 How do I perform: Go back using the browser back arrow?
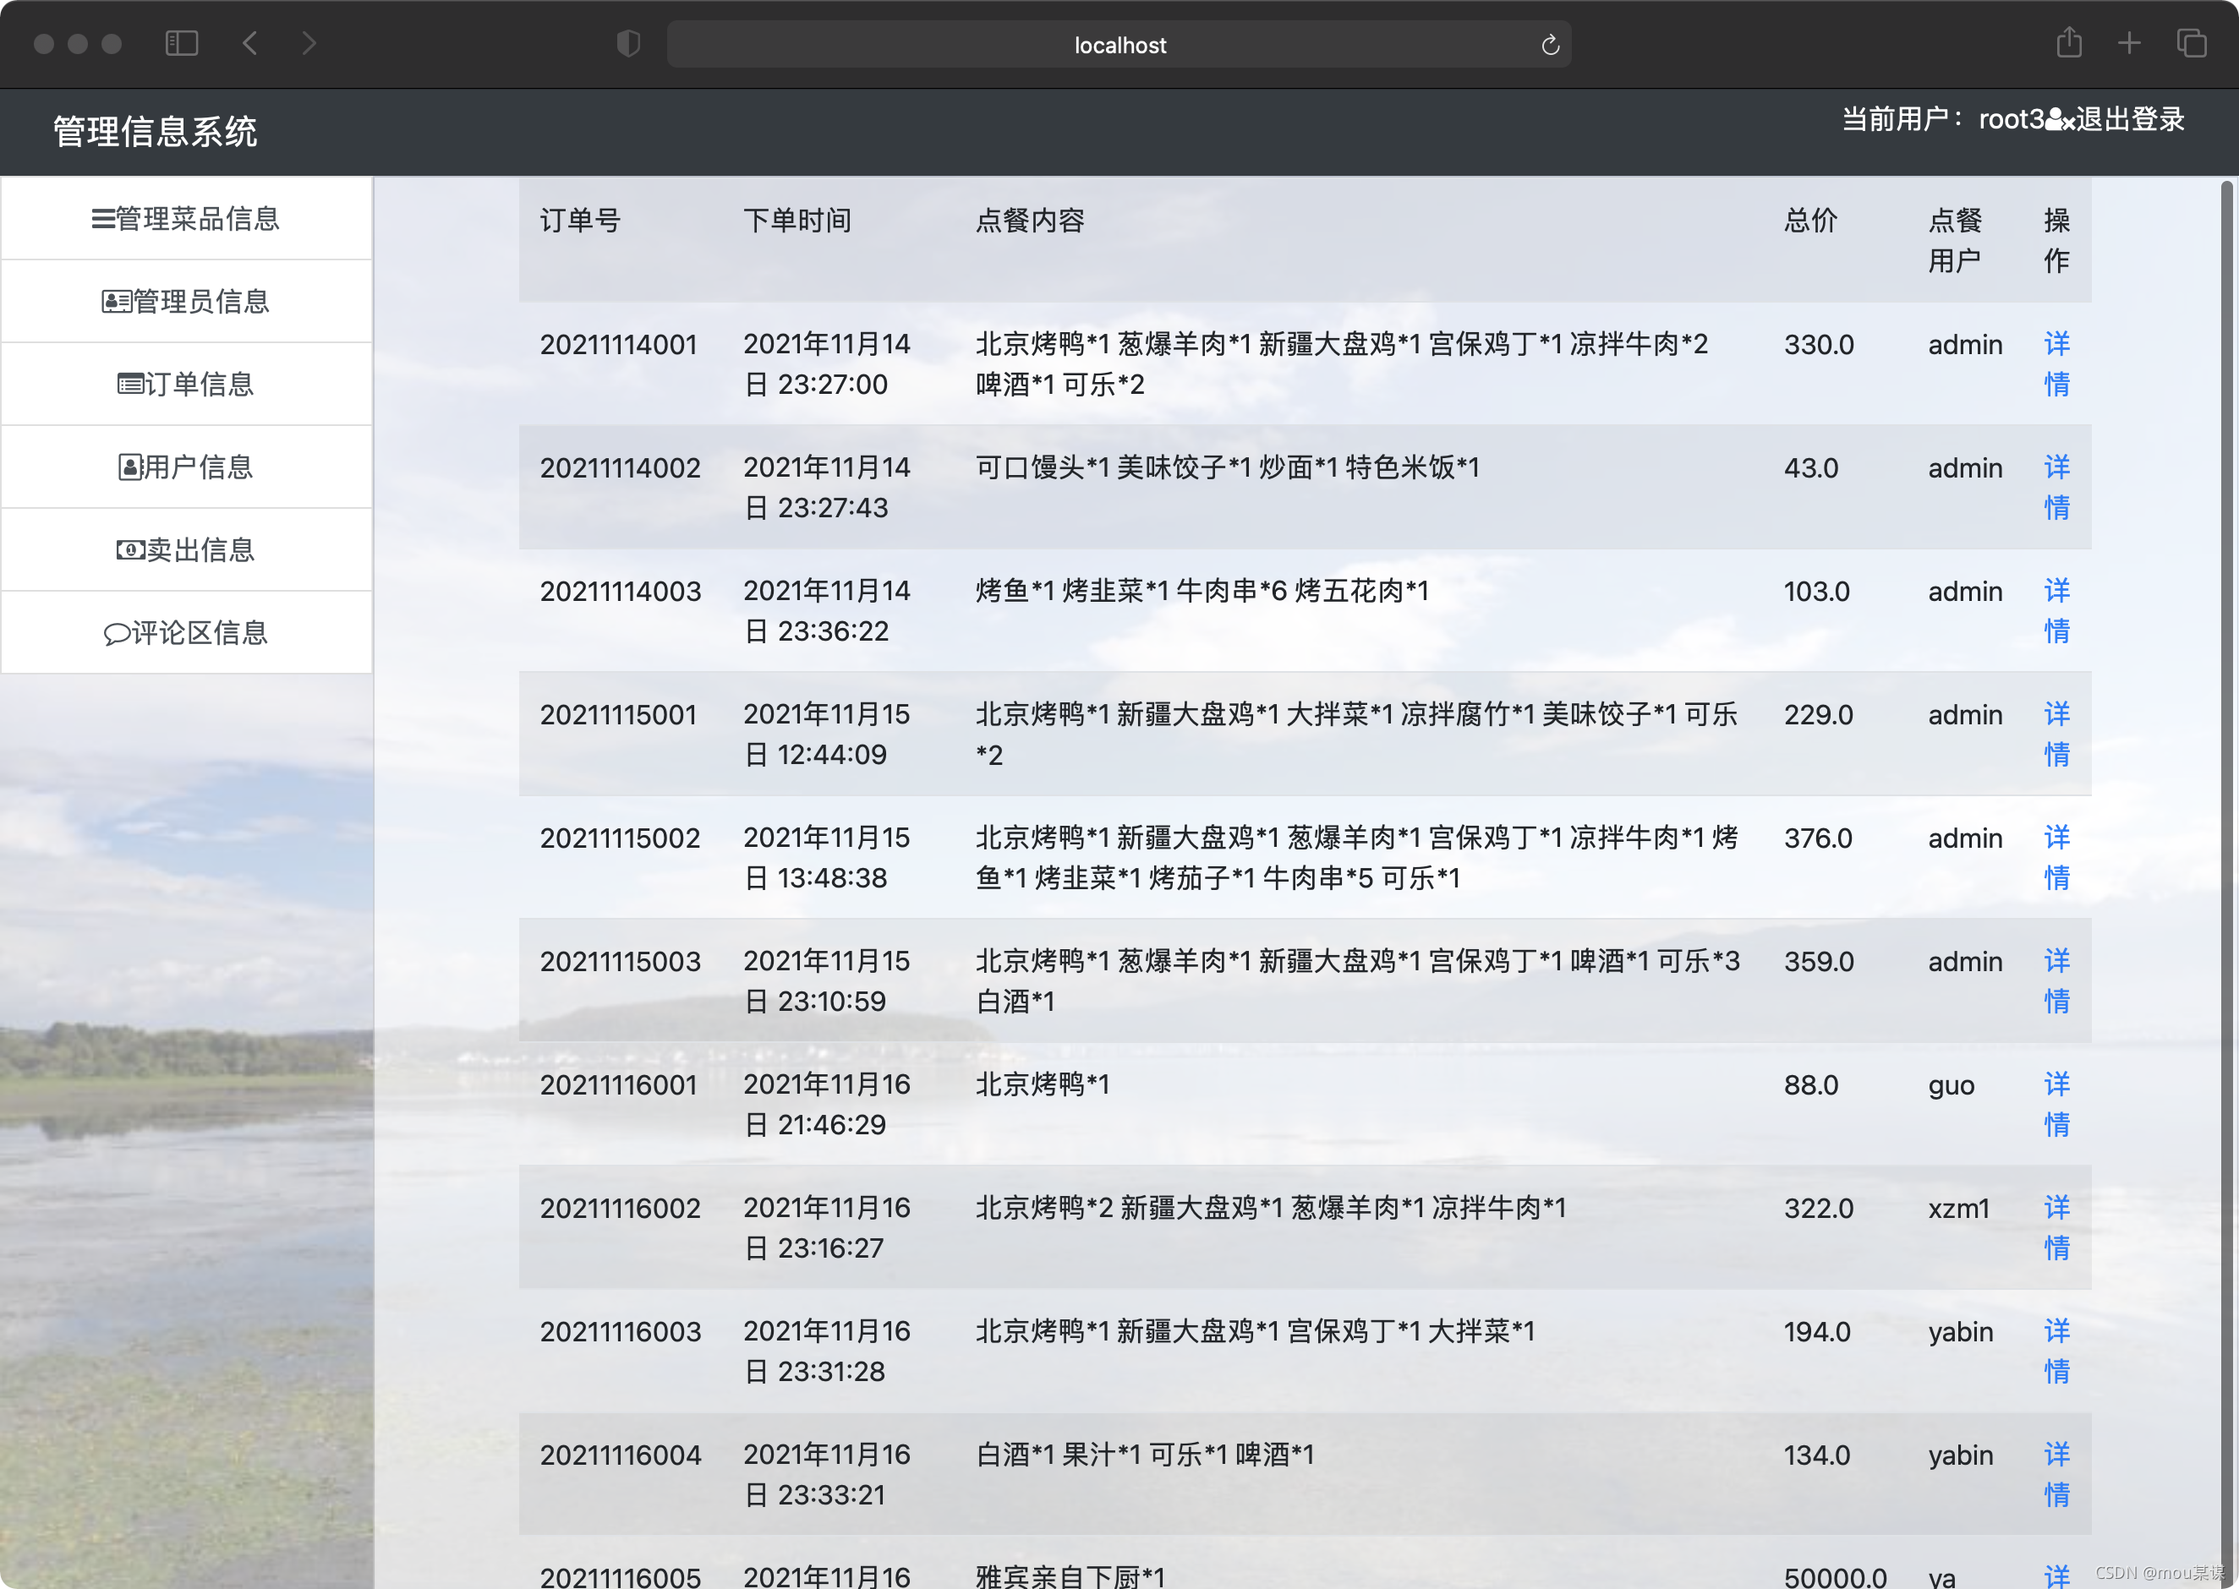point(250,44)
